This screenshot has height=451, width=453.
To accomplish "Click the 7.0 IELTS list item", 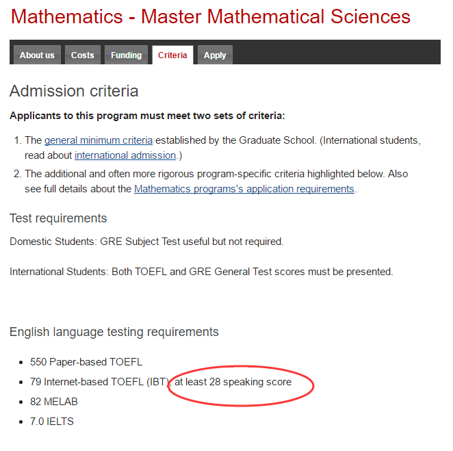I will point(52,421).
